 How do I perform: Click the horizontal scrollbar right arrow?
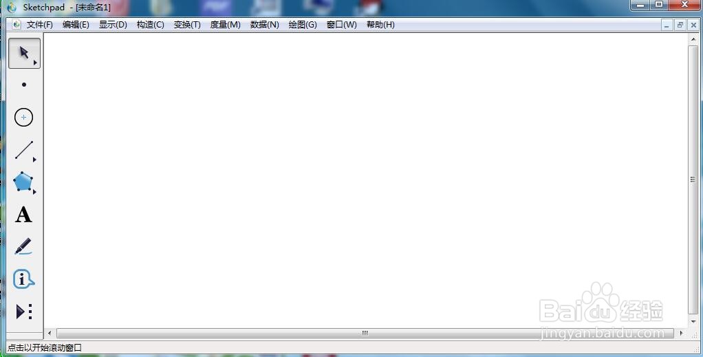(682, 333)
